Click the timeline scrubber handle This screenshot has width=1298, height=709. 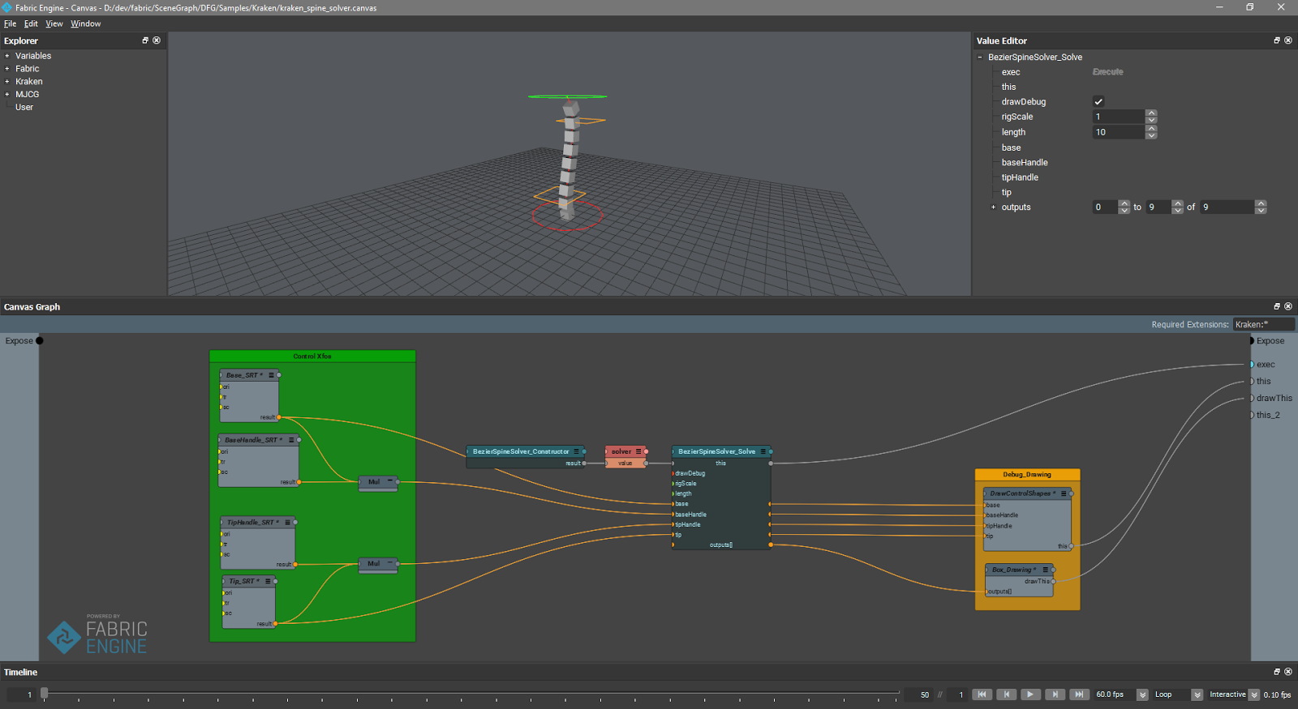[45, 694]
